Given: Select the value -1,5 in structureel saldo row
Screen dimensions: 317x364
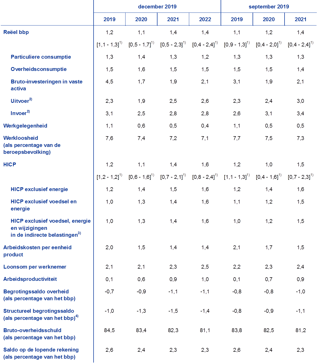Looking at the screenshot, I should [x=173, y=311].
